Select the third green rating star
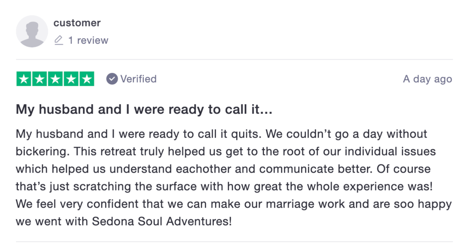This screenshot has height=245, width=466. point(55,79)
